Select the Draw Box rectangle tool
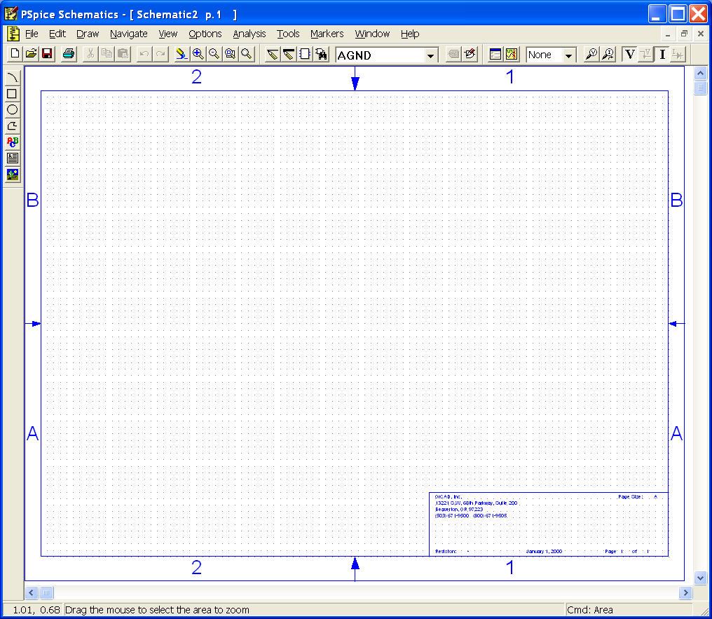This screenshot has width=712, height=619. click(x=12, y=94)
